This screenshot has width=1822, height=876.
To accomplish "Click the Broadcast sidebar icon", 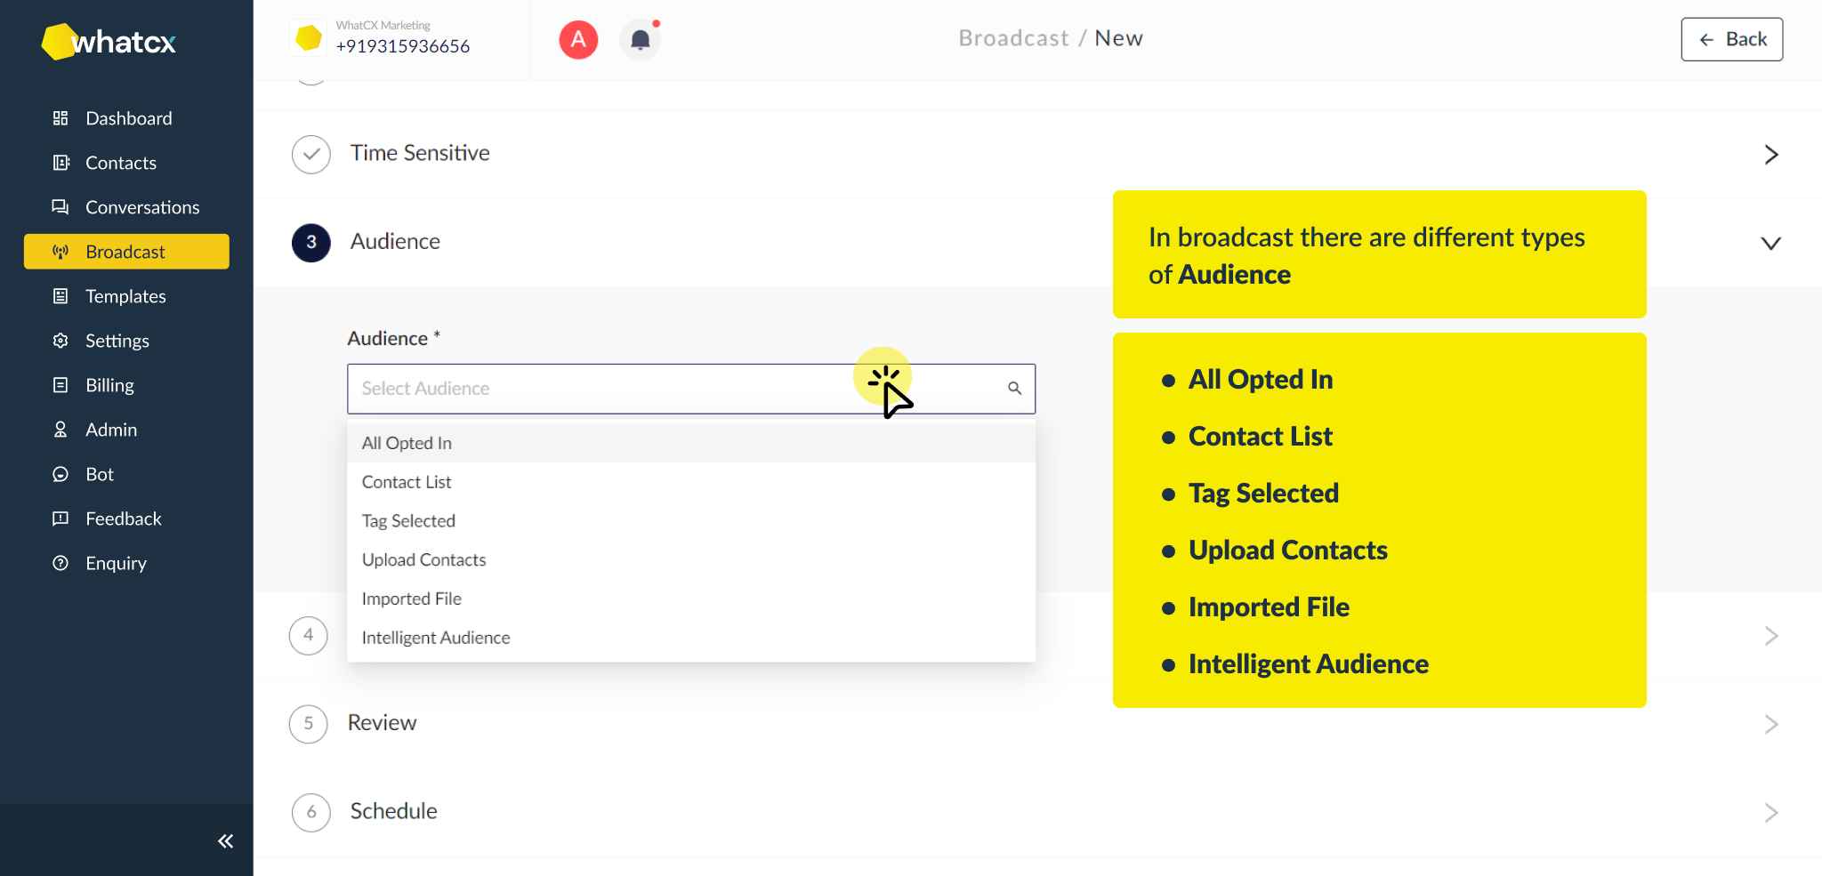I will [60, 251].
